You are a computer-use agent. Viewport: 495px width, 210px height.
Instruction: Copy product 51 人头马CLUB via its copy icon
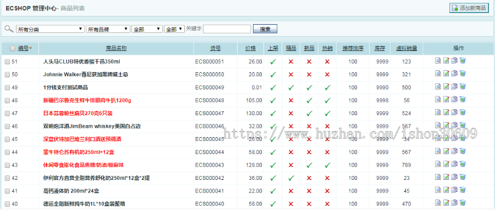point(454,60)
